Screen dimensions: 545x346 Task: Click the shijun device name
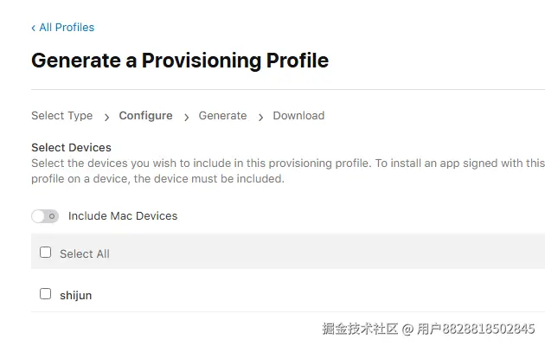(76, 295)
